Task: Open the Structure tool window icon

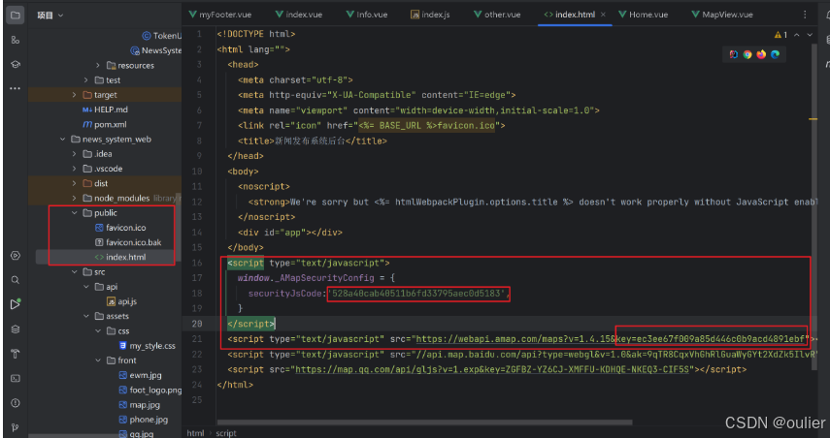Action: coord(15,40)
